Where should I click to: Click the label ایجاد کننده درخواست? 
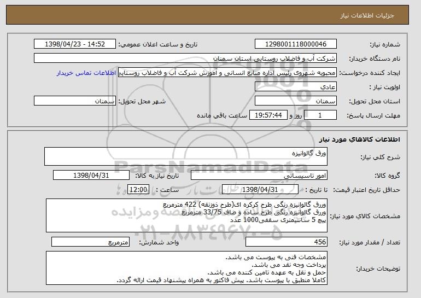(370, 73)
